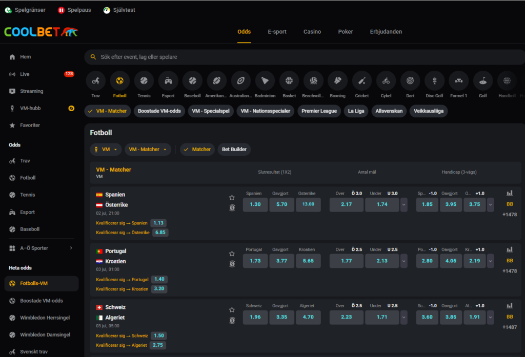Switch to the Poker tab
The height and width of the screenshot is (357, 525).
345,32
